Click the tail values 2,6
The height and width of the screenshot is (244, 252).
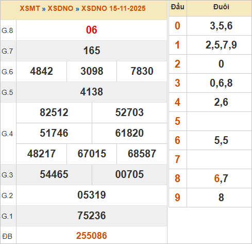[x=221, y=102]
